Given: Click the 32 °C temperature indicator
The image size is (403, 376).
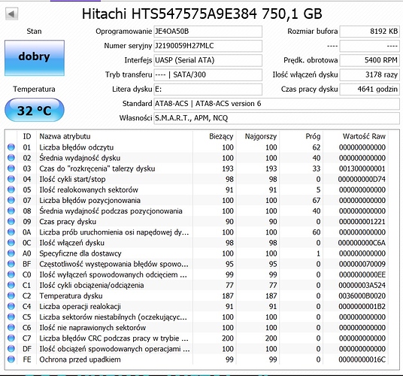Looking at the screenshot, I should (x=35, y=110).
